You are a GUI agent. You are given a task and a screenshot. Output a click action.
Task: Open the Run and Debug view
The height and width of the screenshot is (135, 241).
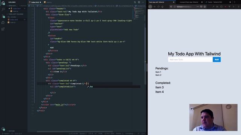pyautogui.click(x=3, y=16)
